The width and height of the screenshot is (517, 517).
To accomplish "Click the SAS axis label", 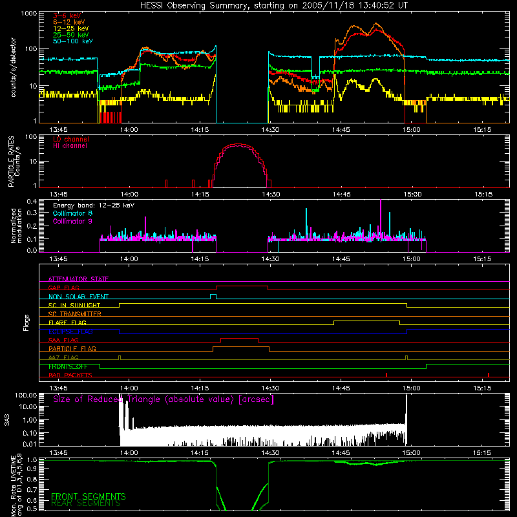I will (7, 420).
